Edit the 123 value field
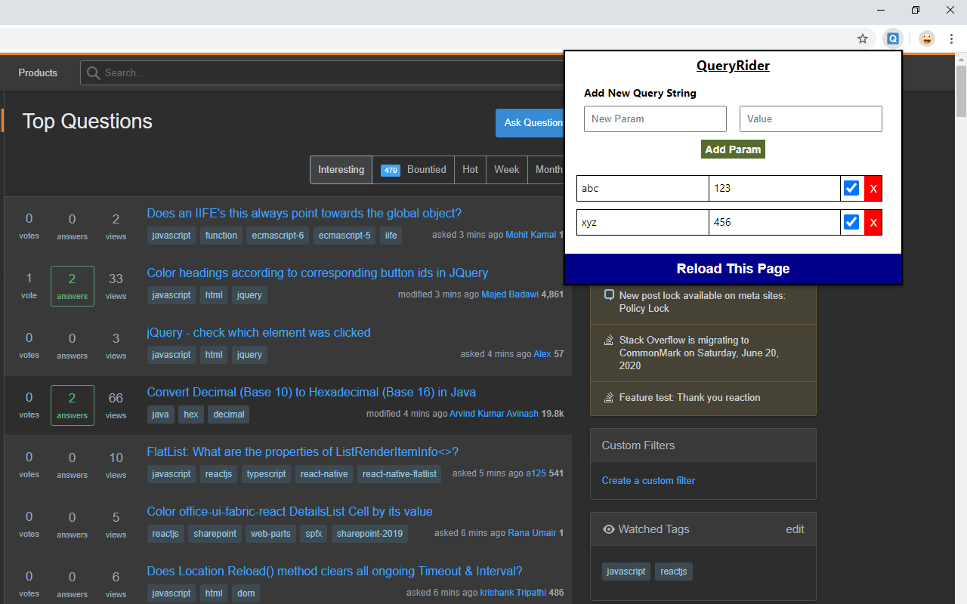The height and width of the screenshot is (604, 967). [774, 189]
